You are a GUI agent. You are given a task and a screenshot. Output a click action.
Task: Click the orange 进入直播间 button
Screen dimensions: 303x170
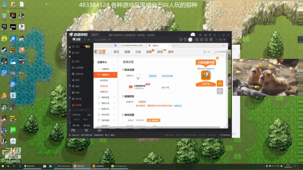click(154, 120)
